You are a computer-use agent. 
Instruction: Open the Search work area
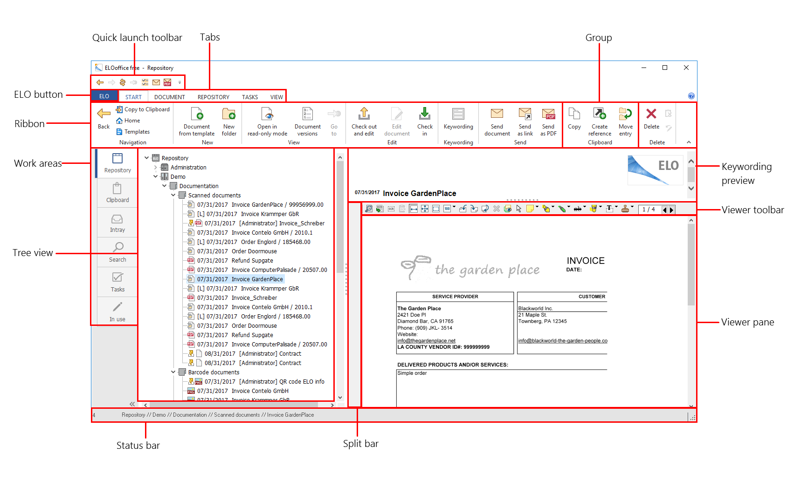[x=117, y=252]
